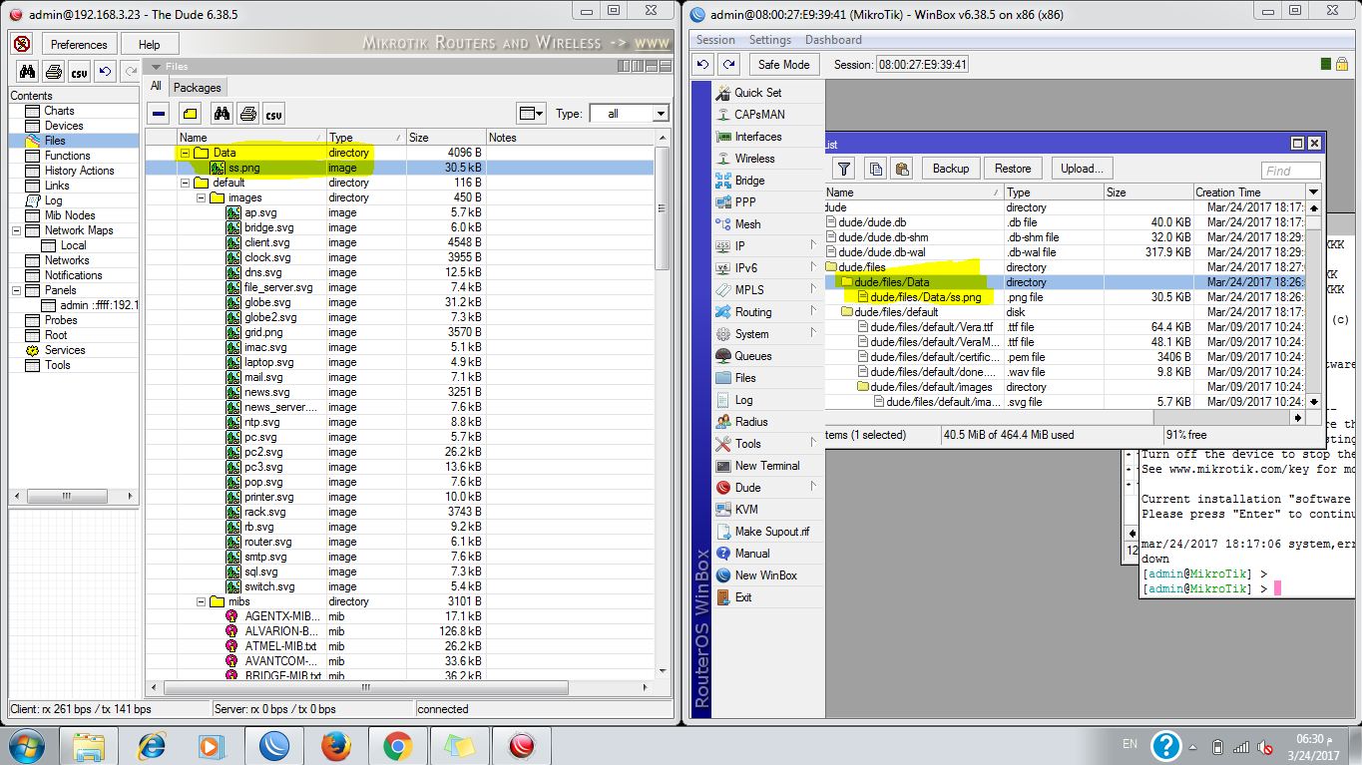
Task: Click the Upload... button
Action: pos(1081,169)
